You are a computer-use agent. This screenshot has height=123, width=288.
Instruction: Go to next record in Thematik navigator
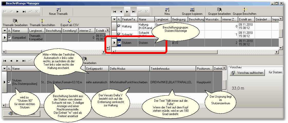tap(18, 12)
